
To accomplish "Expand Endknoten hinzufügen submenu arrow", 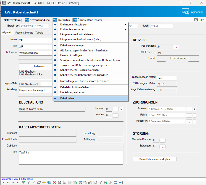I will point(125,25).
